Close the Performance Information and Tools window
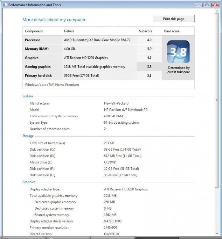This screenshot has height=239, width=222. click(x=215, y=4)
